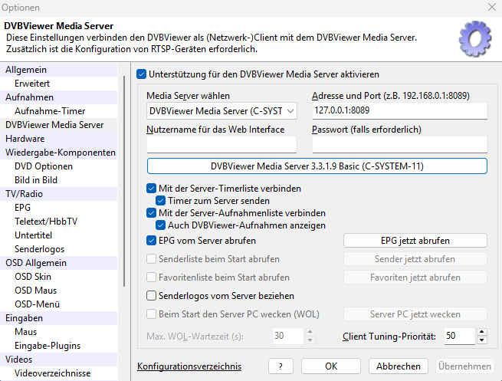
Task: Open Aufnahme-Timer settings
Action: (x=58, y=111)
